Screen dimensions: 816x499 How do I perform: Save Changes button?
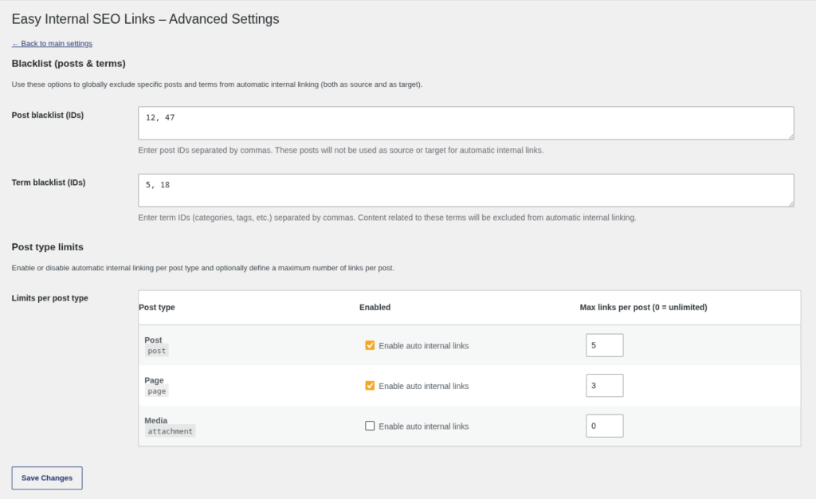pyautogui.click(x=47, y=477)
